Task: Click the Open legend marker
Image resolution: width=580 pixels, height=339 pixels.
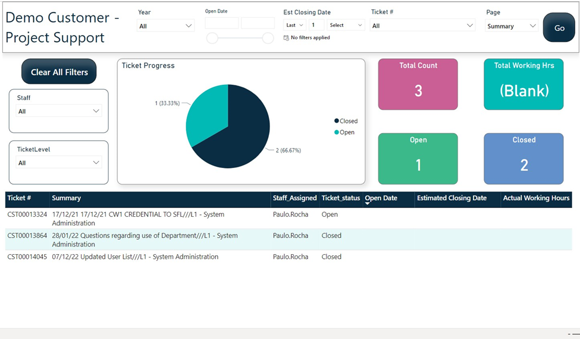Action: (x=337, y=132)
